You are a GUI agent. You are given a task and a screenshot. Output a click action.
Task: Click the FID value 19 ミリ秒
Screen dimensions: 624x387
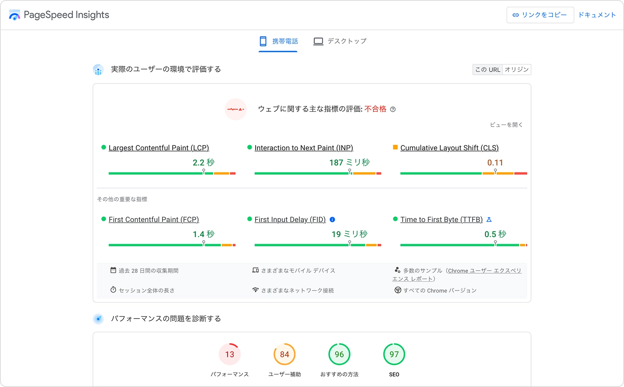pyautogui.click(x=349, y=234)
